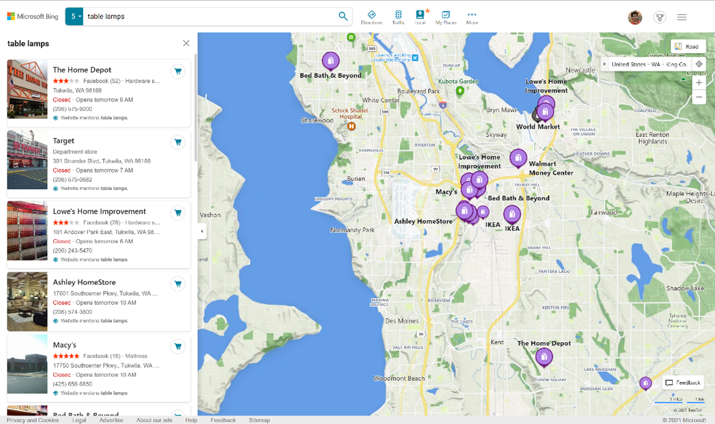The height and width of the screenshot is (424, 715).
Task: Click the shopping cart icon for Lowe's
Action: [178, 213]
